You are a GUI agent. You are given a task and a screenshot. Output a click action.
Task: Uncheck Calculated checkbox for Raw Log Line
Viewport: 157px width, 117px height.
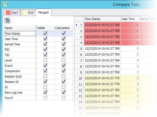(63, 92)
